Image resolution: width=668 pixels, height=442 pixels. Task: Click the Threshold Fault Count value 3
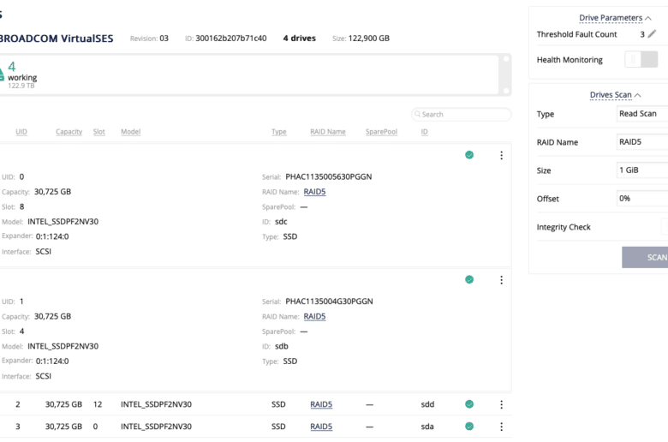pos(642,34)
